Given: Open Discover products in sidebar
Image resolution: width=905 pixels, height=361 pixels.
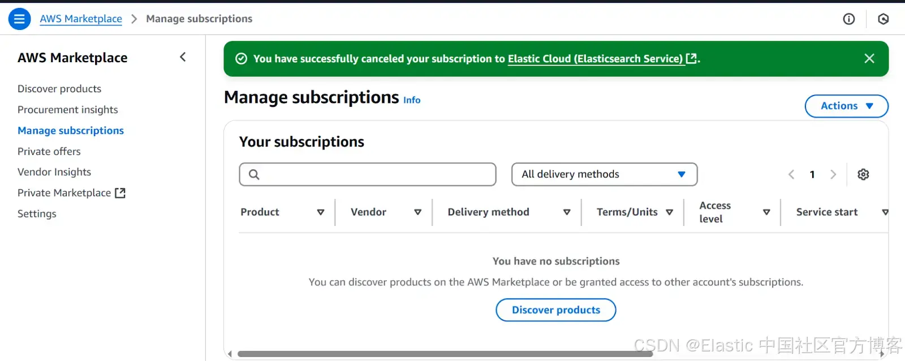Looking at the screenshot, I should 59,89.
